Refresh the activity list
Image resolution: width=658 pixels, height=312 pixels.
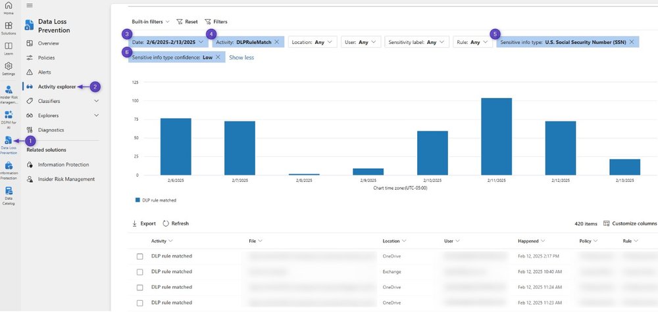176,223
